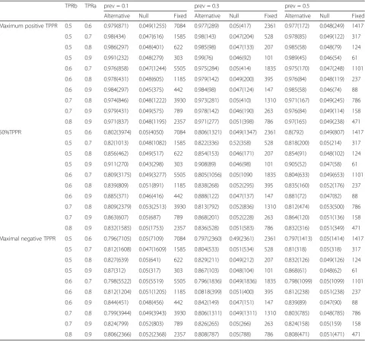Viewport: 365px width, 342px height.
Task: Select the value '0.047(1244)'
Action: coord(152,68)
